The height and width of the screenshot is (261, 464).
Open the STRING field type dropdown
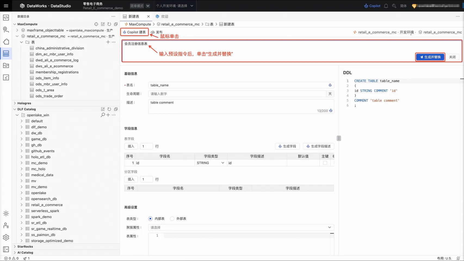[211, 163]
